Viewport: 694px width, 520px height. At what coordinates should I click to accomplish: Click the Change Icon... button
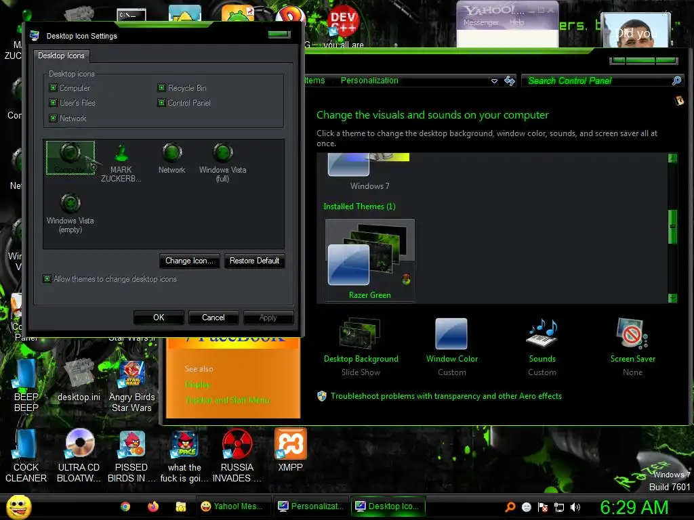(190, 261)
